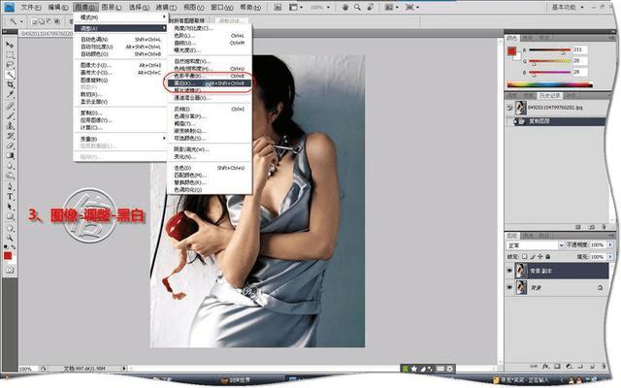Image resolution: width=621 pixels, height=388 pixels.
Task: Click the Rotate View tool in application bar
Action: [x=371, y=7]
